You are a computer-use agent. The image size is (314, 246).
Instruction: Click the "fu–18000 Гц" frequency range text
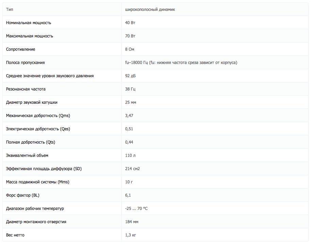136,63
